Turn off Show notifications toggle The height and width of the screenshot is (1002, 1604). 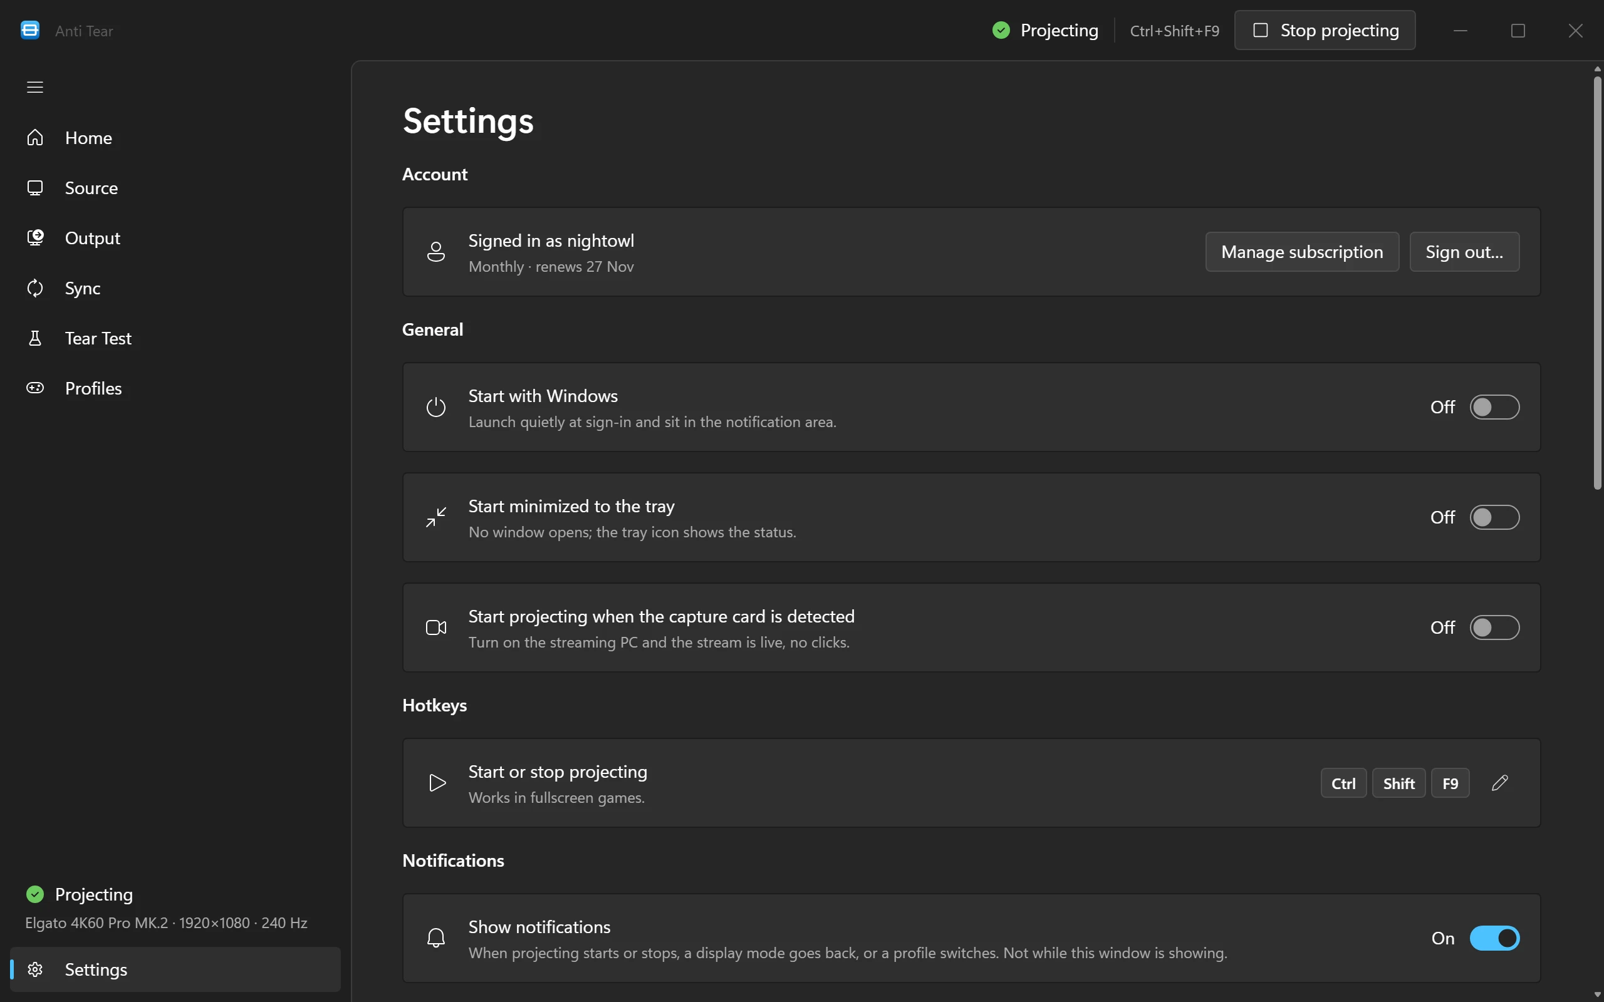[x=1494, y=937]
